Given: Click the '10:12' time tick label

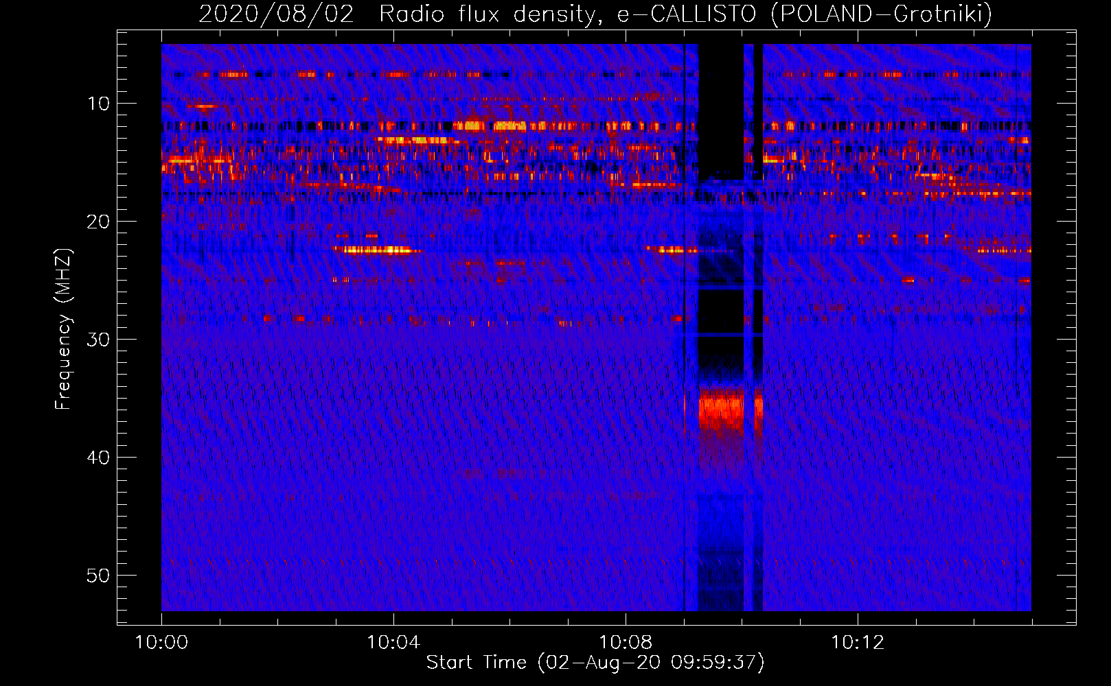Looking at the screenshot, I should tap(858, 643).
